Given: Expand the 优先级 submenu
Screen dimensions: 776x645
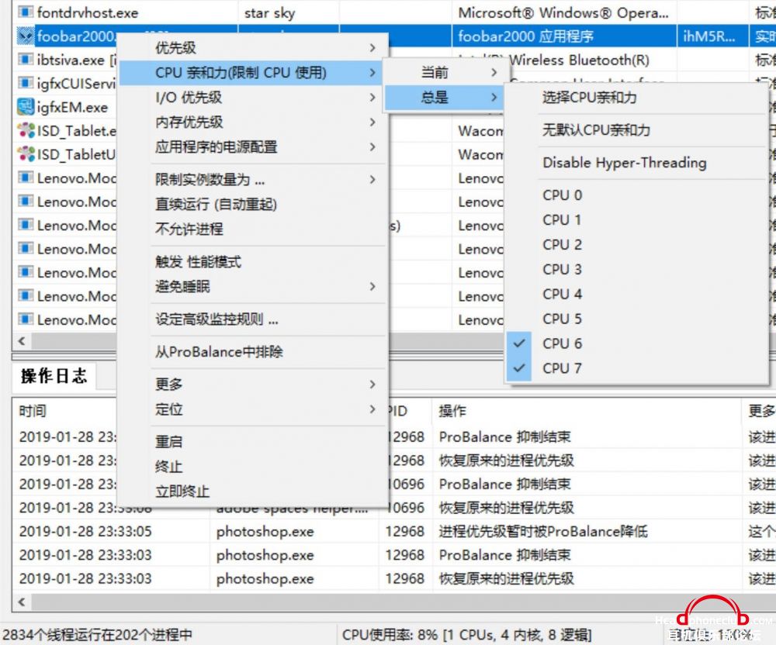Looking at the screenshot, I should tap(252, 47).
